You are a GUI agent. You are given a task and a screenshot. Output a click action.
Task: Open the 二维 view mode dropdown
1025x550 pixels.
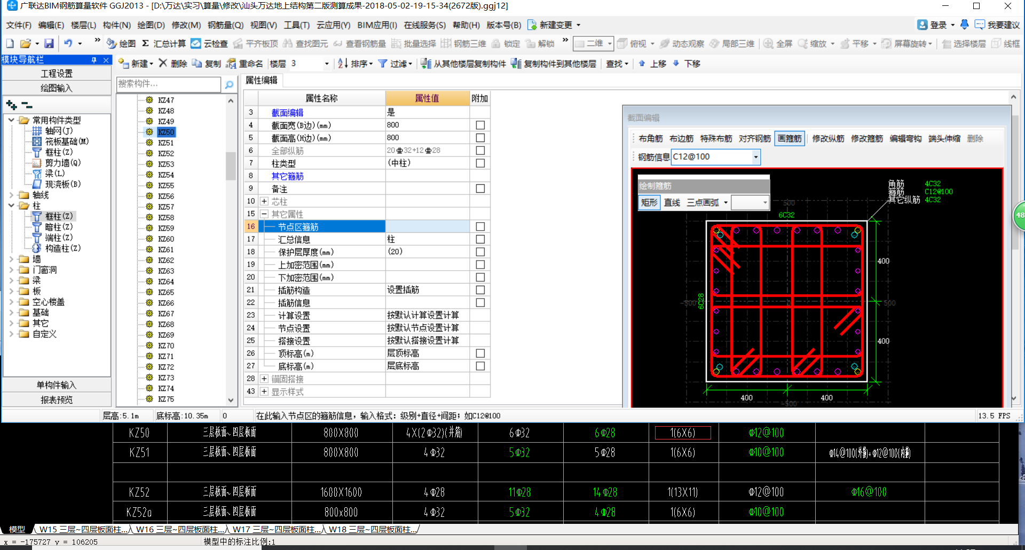[x=609, y=43]
